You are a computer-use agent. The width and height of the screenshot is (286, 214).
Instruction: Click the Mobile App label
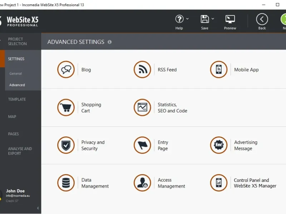[246, 70]
